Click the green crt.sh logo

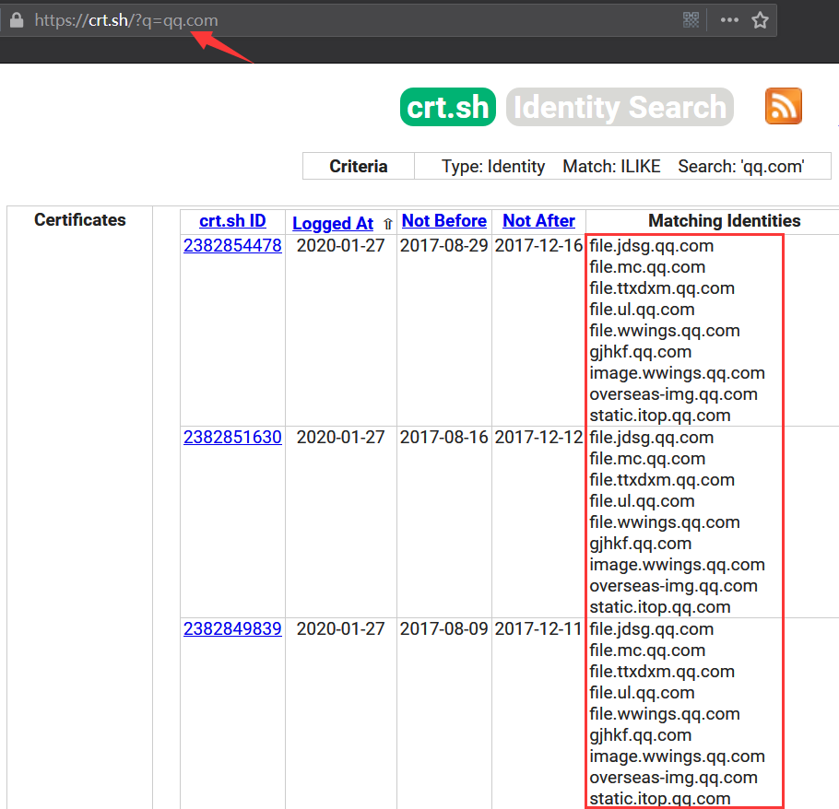448,107
